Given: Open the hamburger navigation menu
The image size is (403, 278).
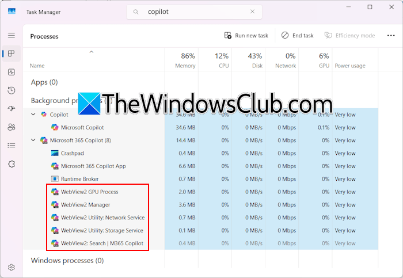Looking at the screenshot, I should pos(12,35).
